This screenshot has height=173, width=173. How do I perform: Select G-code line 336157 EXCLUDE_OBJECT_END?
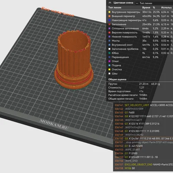coord(144,164)
